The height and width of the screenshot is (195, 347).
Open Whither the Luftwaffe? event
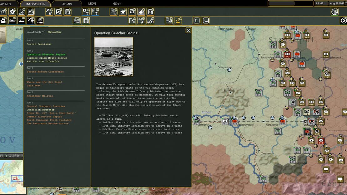tap(43, 62)
